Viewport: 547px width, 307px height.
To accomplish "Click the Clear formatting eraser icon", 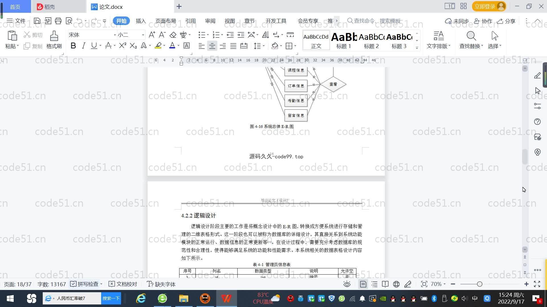I will point(173,35).
